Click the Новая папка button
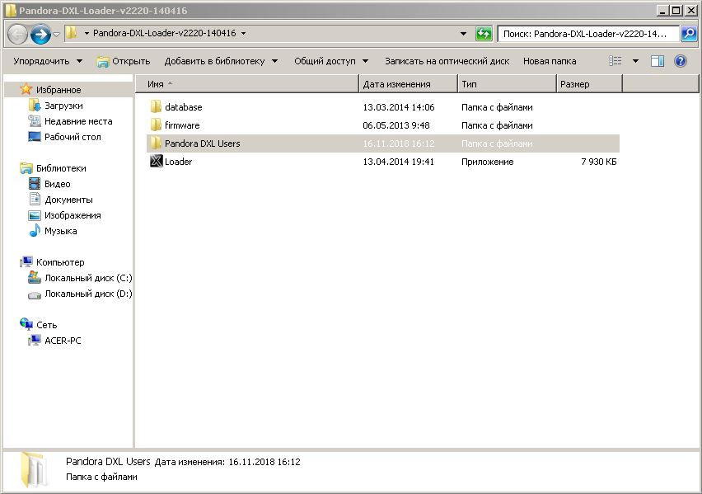702x494 pixels. coord(550,61)
